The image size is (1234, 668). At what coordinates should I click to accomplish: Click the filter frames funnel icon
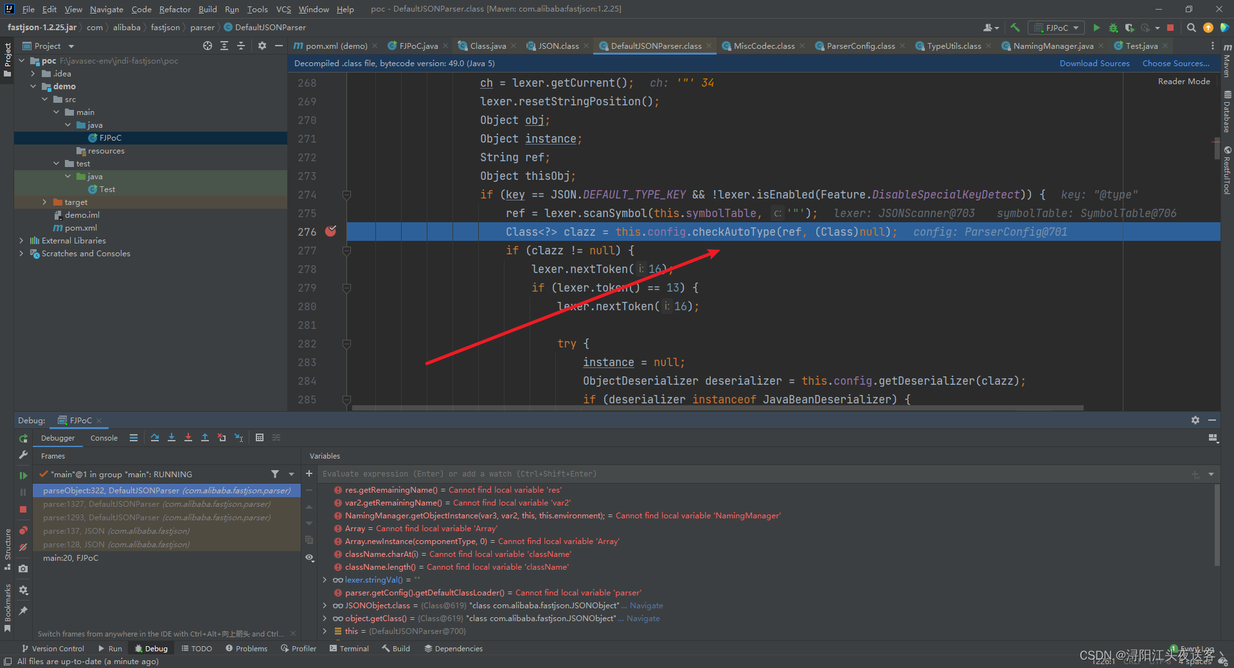point(275,474)
